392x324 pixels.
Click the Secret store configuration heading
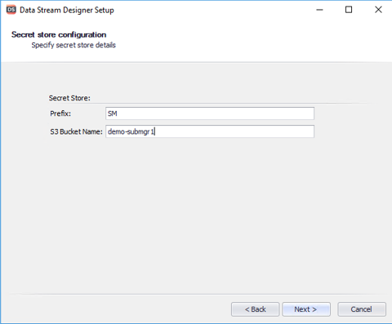coord(59,34)
